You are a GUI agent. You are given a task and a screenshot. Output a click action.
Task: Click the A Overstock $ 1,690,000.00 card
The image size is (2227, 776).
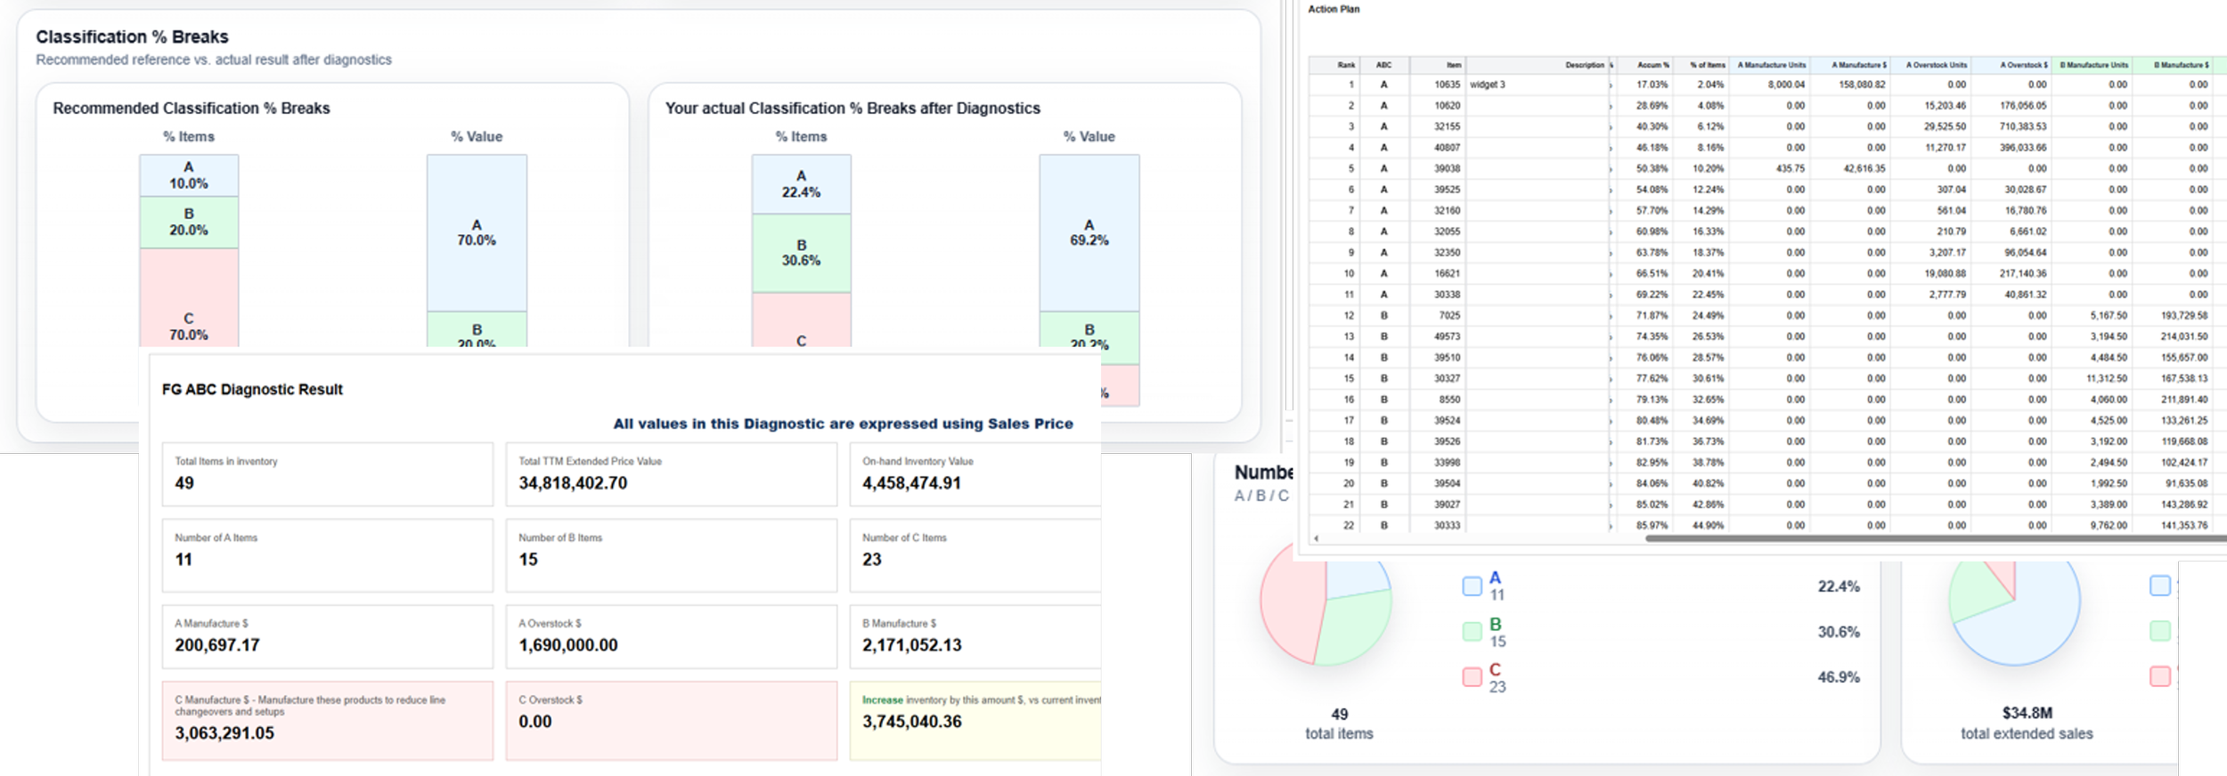(x=672, y=636)
